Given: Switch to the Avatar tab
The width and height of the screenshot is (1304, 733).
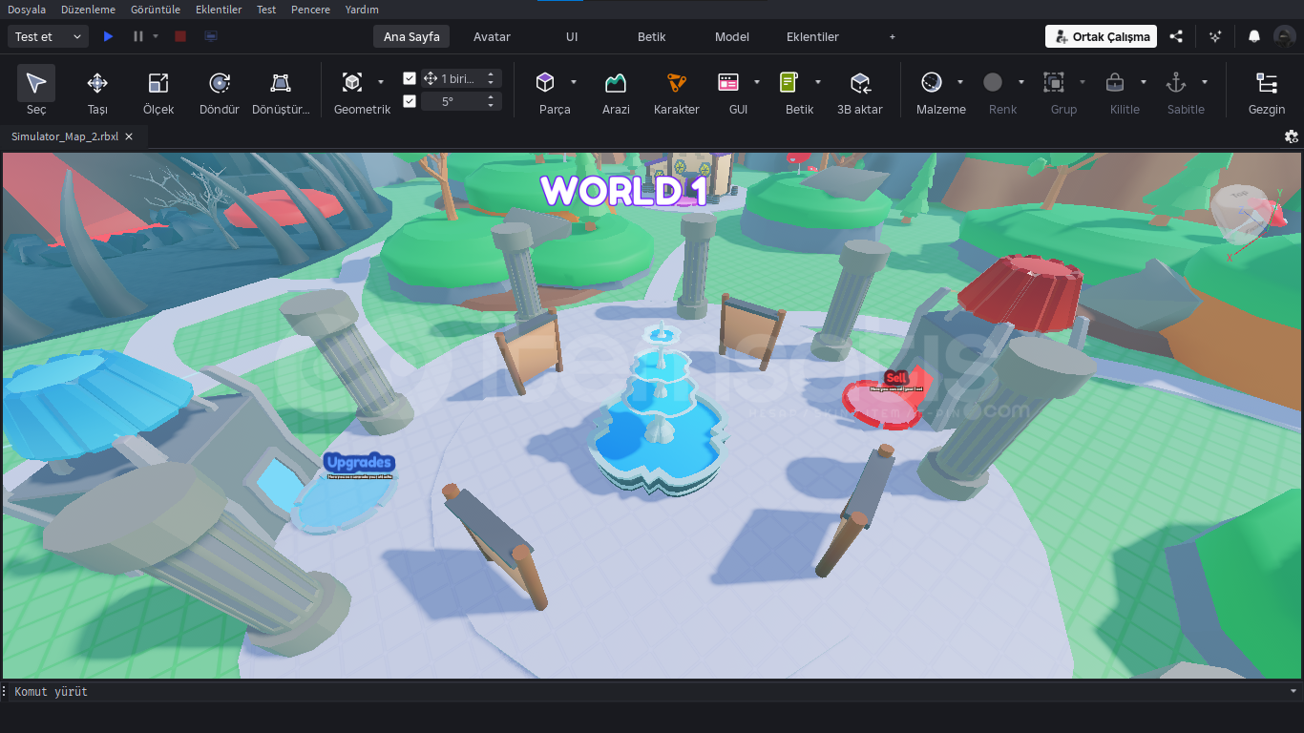Looking at the screenshot, I should coord(492,36).
